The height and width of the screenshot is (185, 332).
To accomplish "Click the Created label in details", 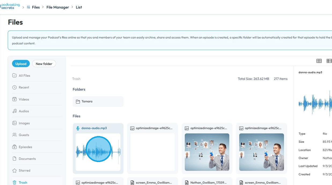I will tap(304, 174).
